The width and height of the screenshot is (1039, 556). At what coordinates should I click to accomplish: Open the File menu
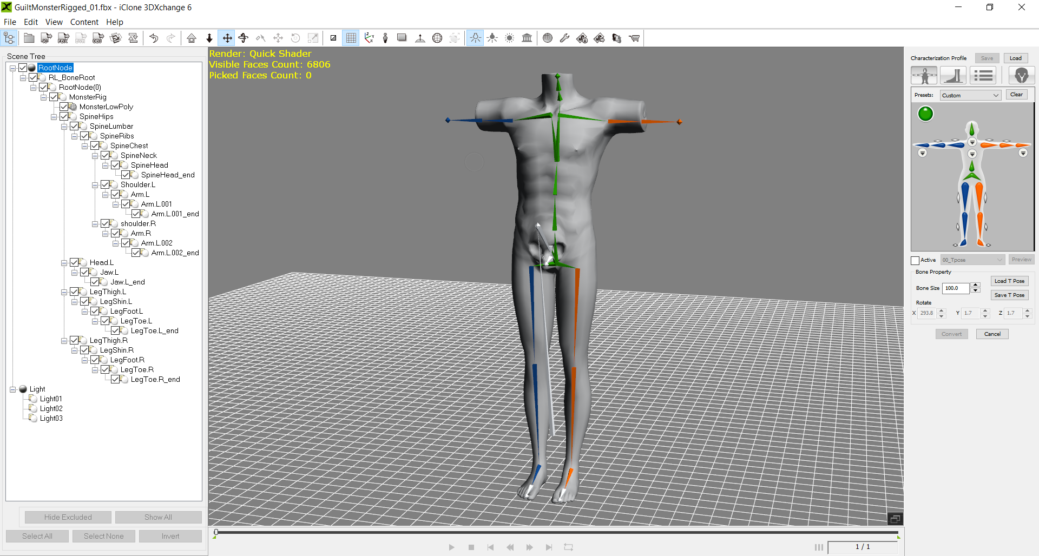tap(10, 22)
